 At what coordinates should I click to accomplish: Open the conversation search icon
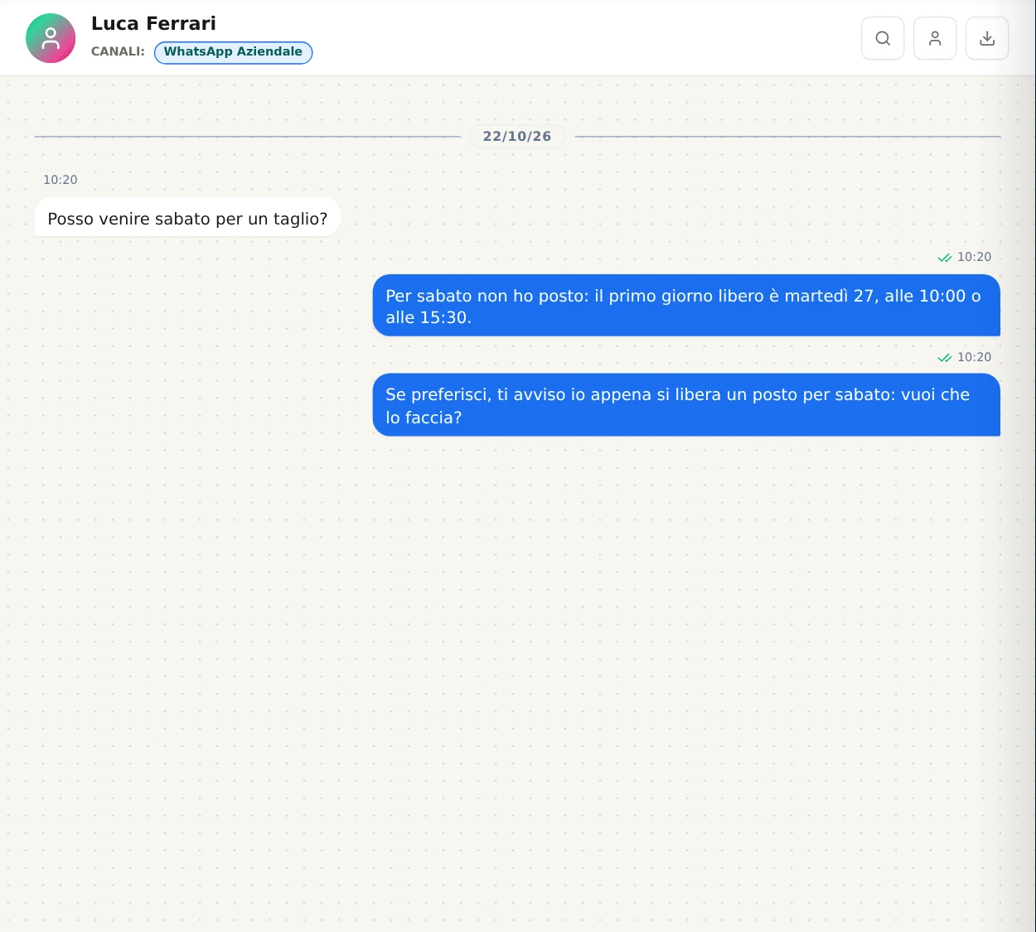(x=883, y=38)
